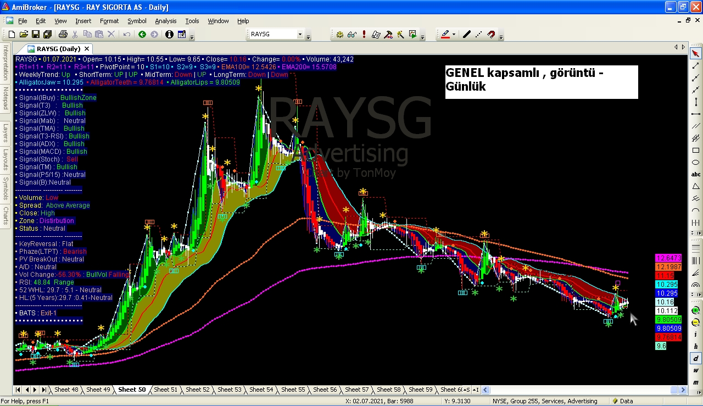Click the Save floppy disk icon

[x=36, y=34]
